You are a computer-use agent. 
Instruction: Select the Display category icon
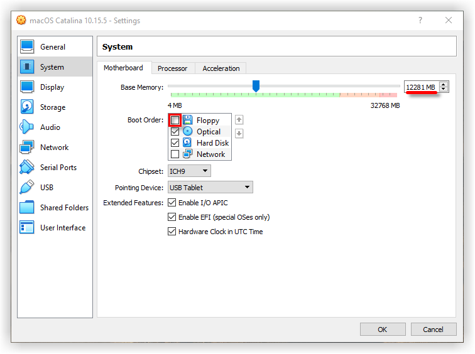(27, 87)
